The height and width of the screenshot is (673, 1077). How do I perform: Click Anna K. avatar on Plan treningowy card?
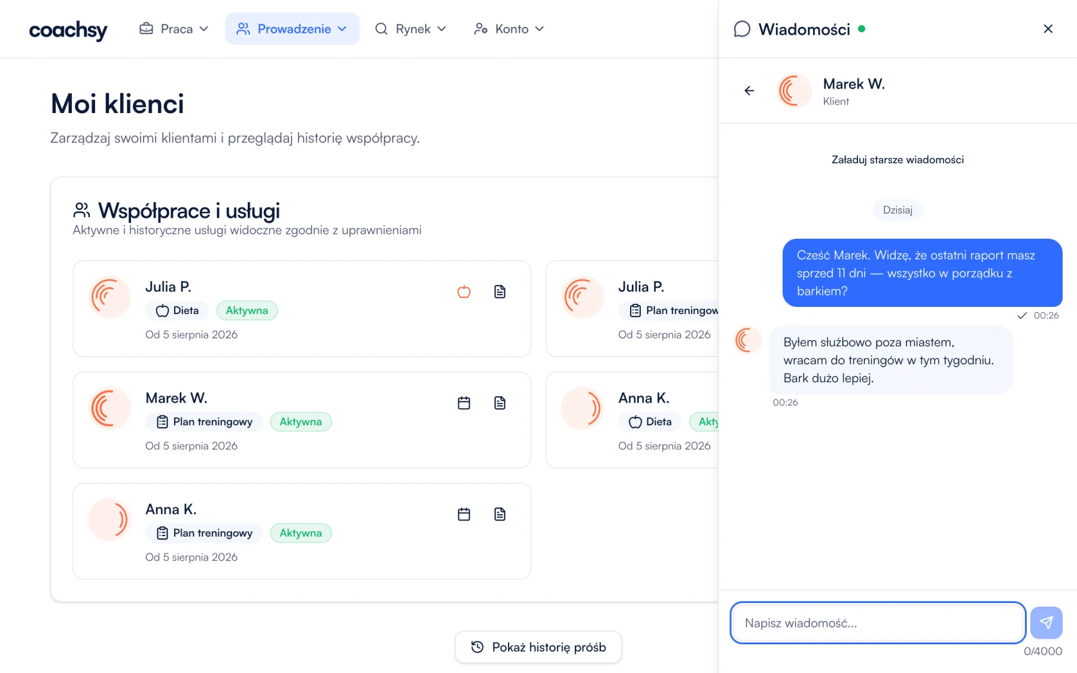109,519
